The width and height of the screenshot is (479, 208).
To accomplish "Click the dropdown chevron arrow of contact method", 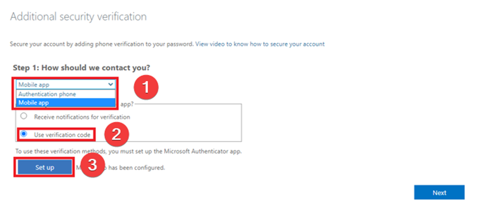I will pyautogui.click(x=110, y=84).
